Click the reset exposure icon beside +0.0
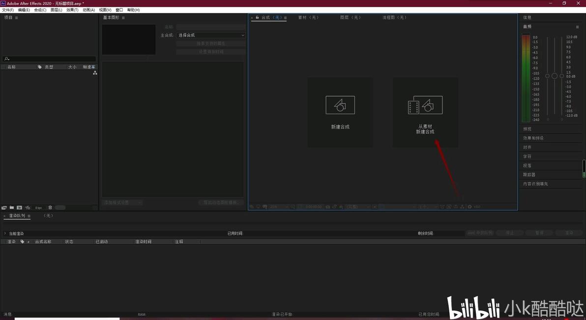Screen dimensions: 586x320 [x=470, y=207]
